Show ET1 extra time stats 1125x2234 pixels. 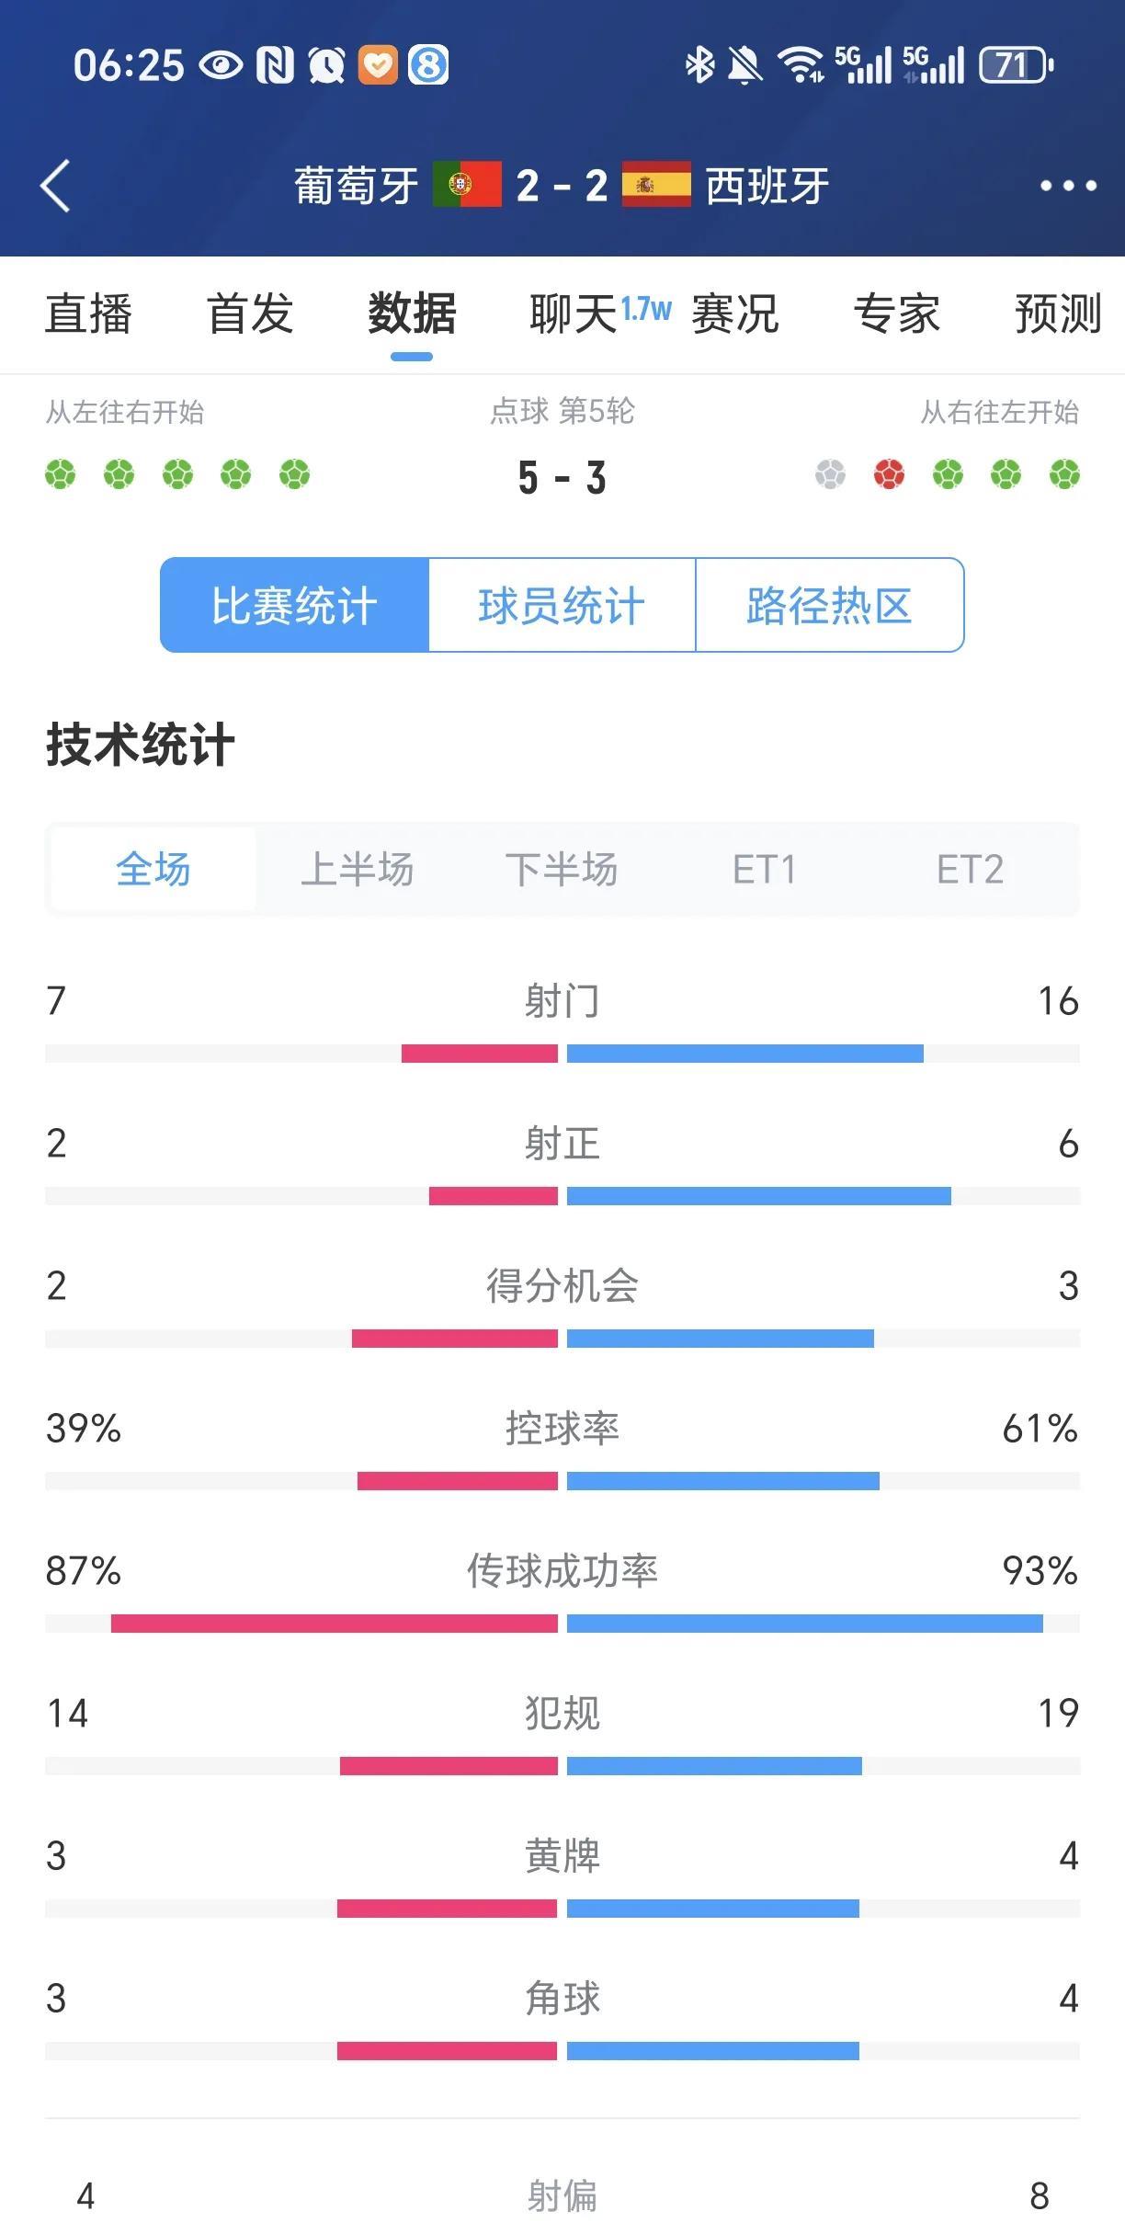coord(765,869)
